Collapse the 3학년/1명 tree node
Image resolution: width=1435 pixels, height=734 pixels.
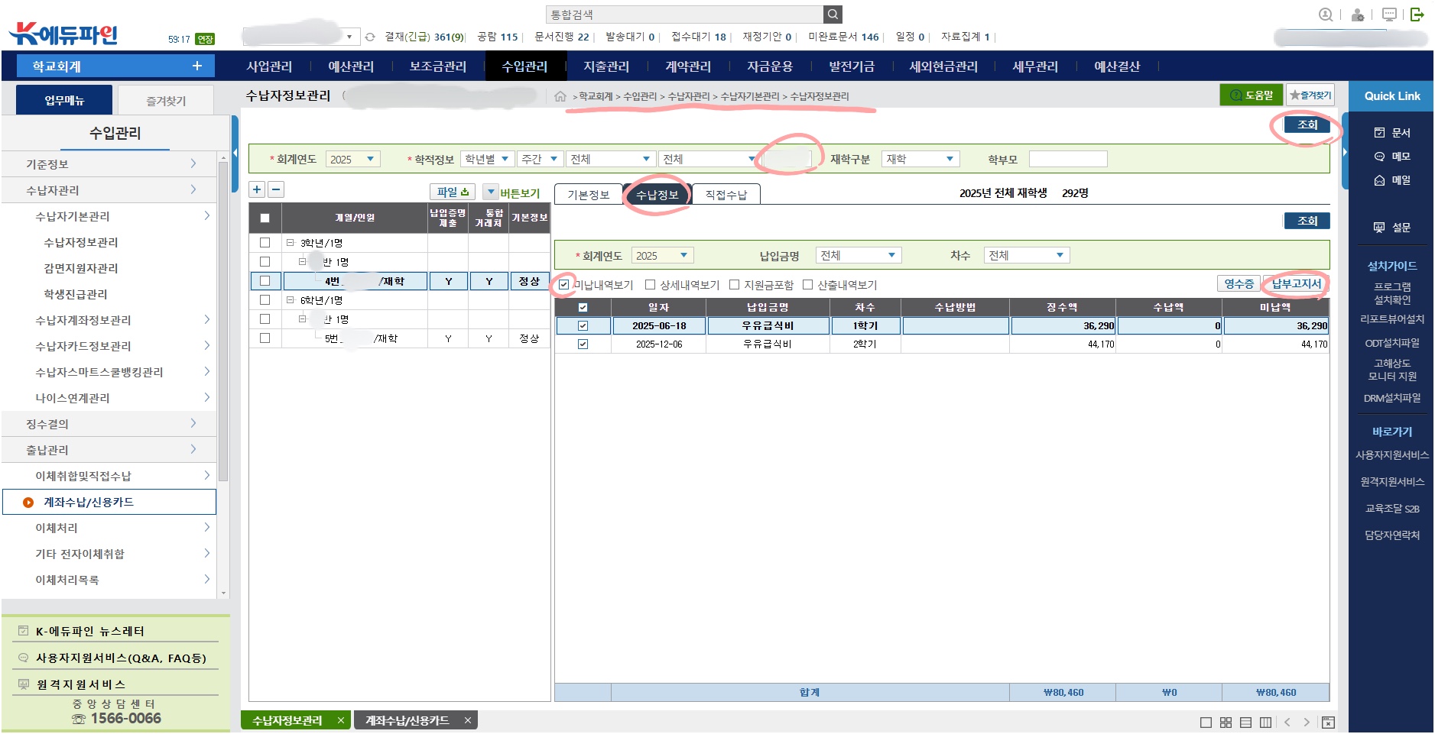[x=291, y=243]
